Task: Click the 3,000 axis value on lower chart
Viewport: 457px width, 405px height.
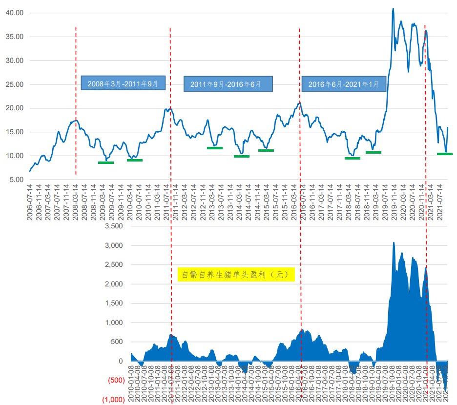Action: click(114, 245)
